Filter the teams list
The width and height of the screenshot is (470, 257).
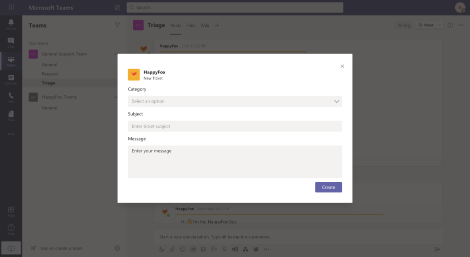click(118, 25)
